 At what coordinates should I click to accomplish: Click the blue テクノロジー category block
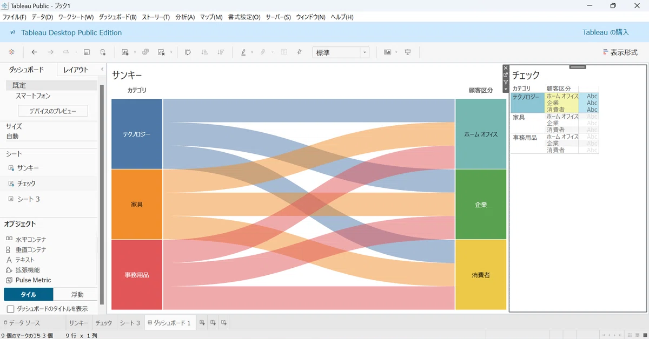click(137, 134)
